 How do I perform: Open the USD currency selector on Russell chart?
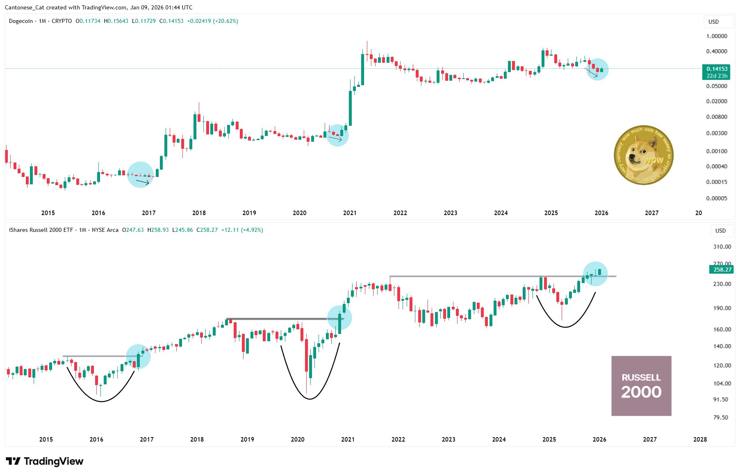(720, 231)
